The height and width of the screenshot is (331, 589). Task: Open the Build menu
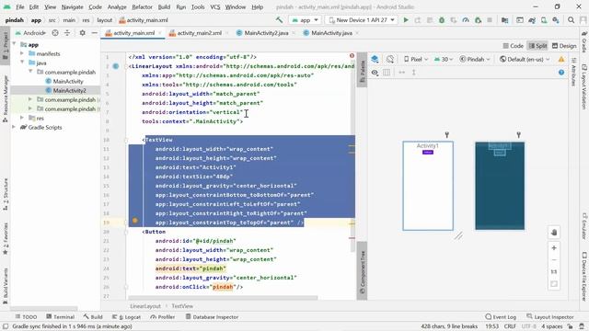coord(164,6)
